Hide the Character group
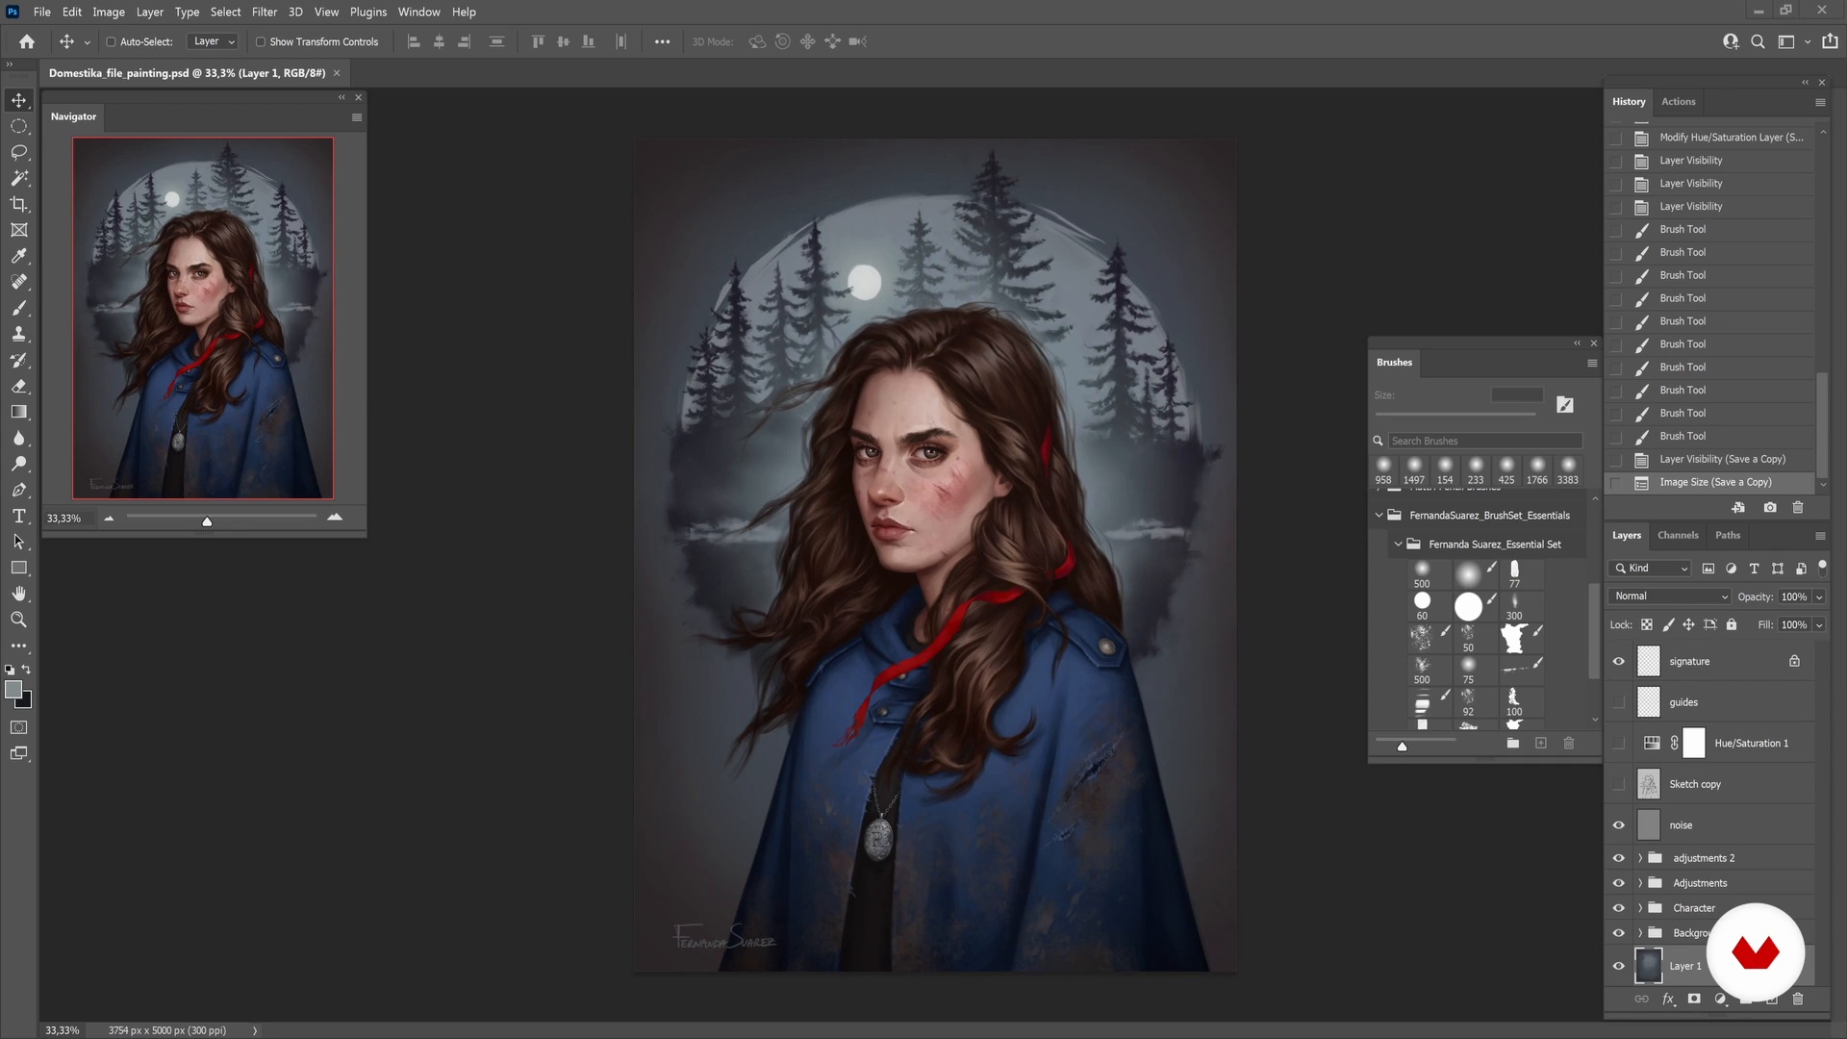The image size is (1847, 1039). [x=1619, y=908]
